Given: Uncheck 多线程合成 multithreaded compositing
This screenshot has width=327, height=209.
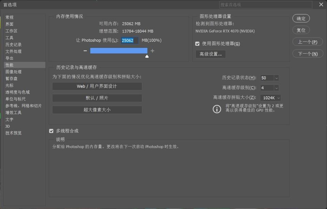Looking at the screenshot, I should tap(51, 131).
